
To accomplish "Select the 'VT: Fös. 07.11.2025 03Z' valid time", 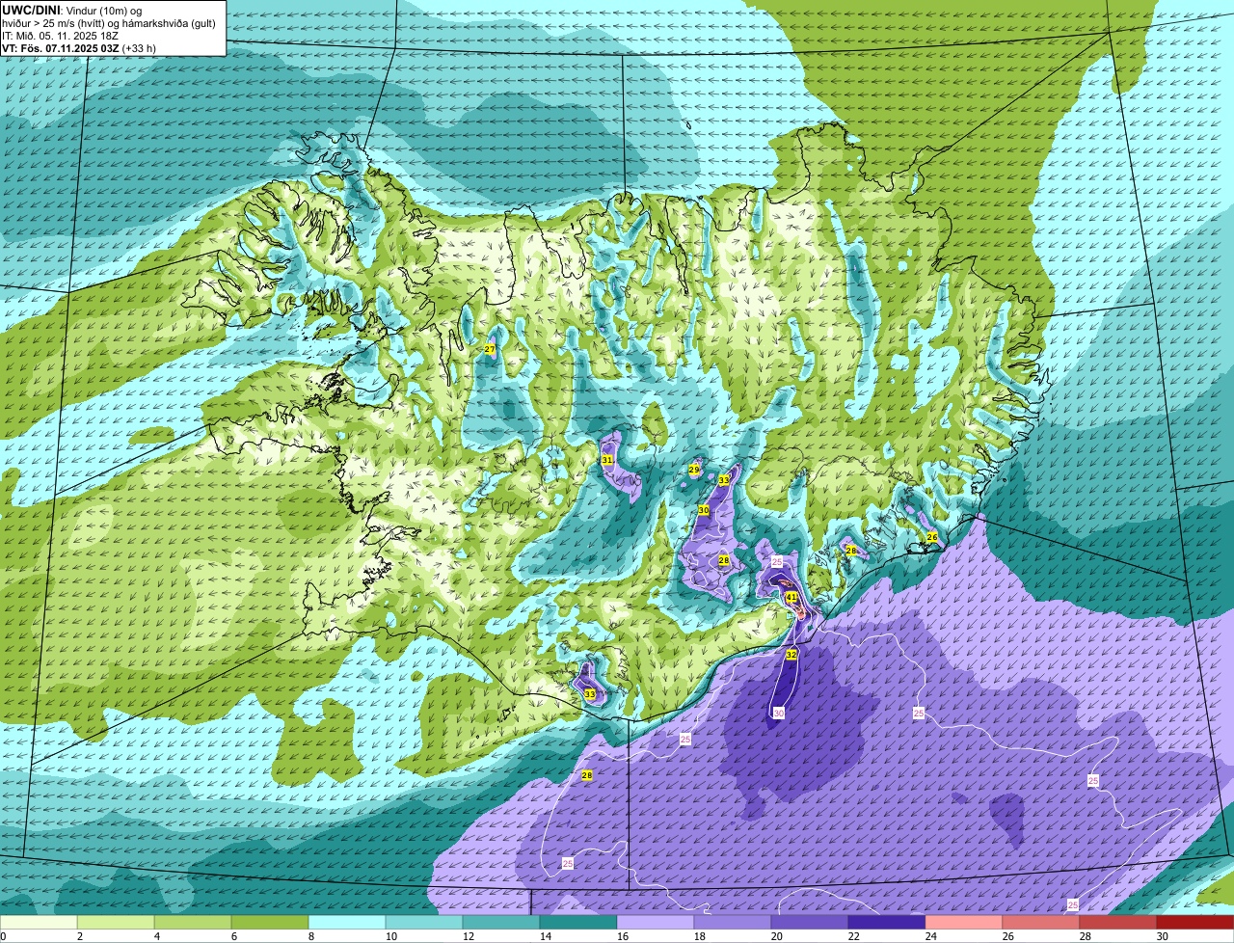I will click(x=60, y=47).
